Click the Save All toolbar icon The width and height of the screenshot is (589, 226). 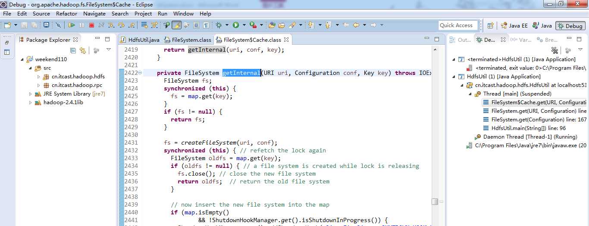[x=34, y=25]
